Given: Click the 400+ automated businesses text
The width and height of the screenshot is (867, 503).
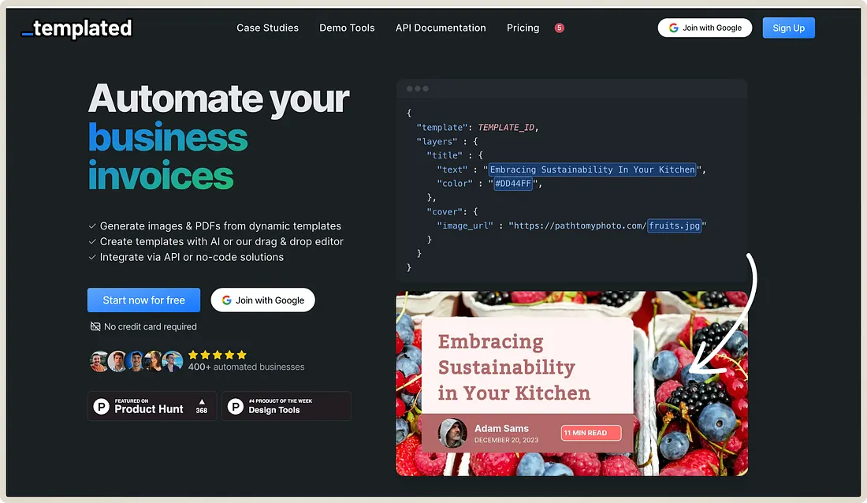Looking at the screenshot, I should tap(246, 367).
